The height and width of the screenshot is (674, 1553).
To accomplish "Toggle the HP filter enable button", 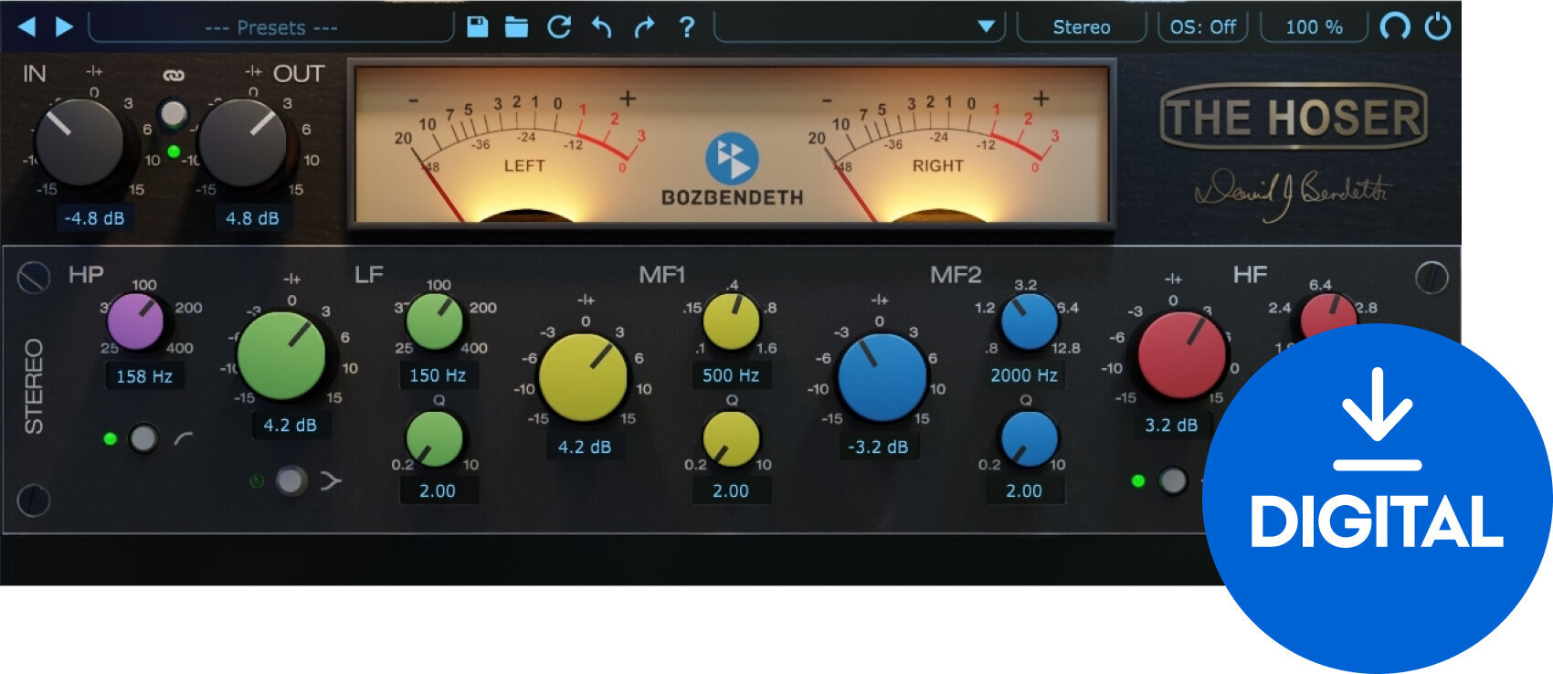I will tap(143, 438).
